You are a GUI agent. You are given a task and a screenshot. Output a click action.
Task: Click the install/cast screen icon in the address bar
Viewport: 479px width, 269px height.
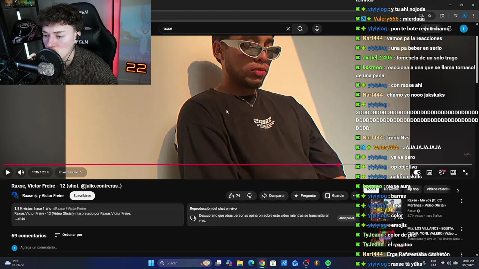(x=421, y=16)
